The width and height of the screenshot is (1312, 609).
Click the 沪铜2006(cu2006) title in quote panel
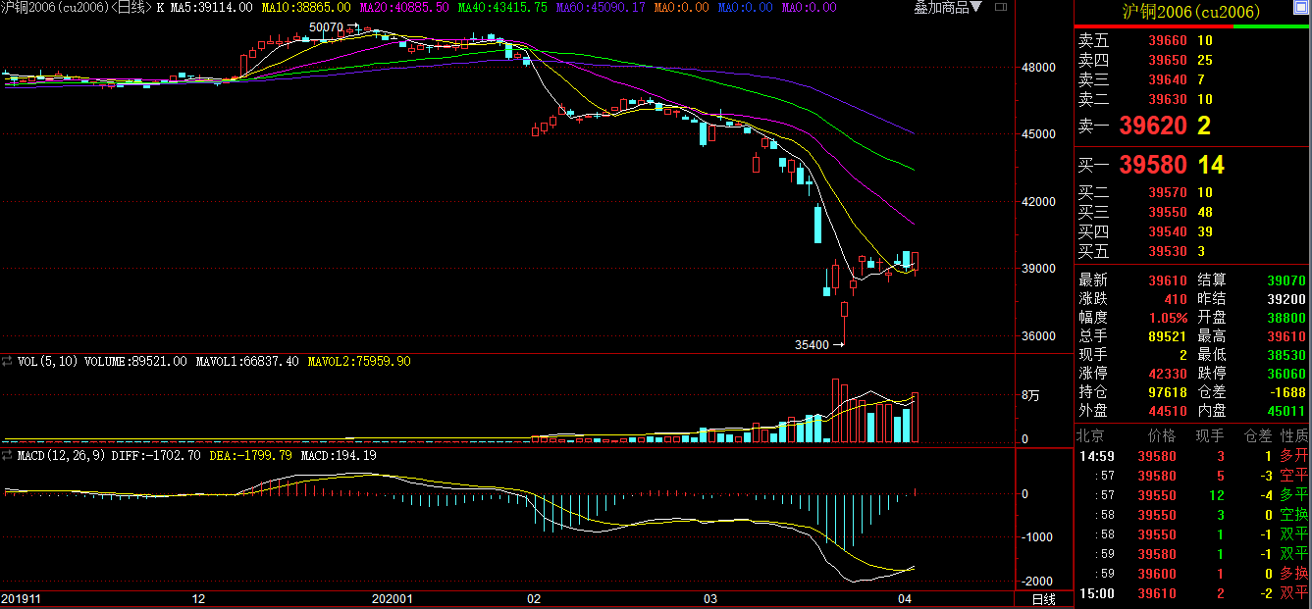(x=1191, y=12)
